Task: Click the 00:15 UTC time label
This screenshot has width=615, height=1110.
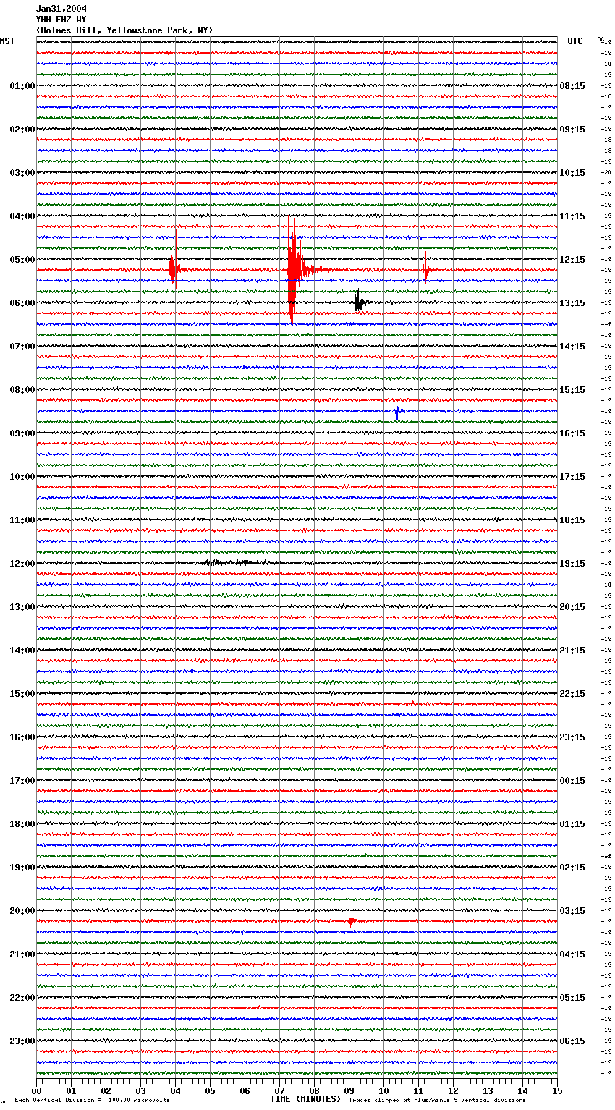Action: tap(572, 781)
